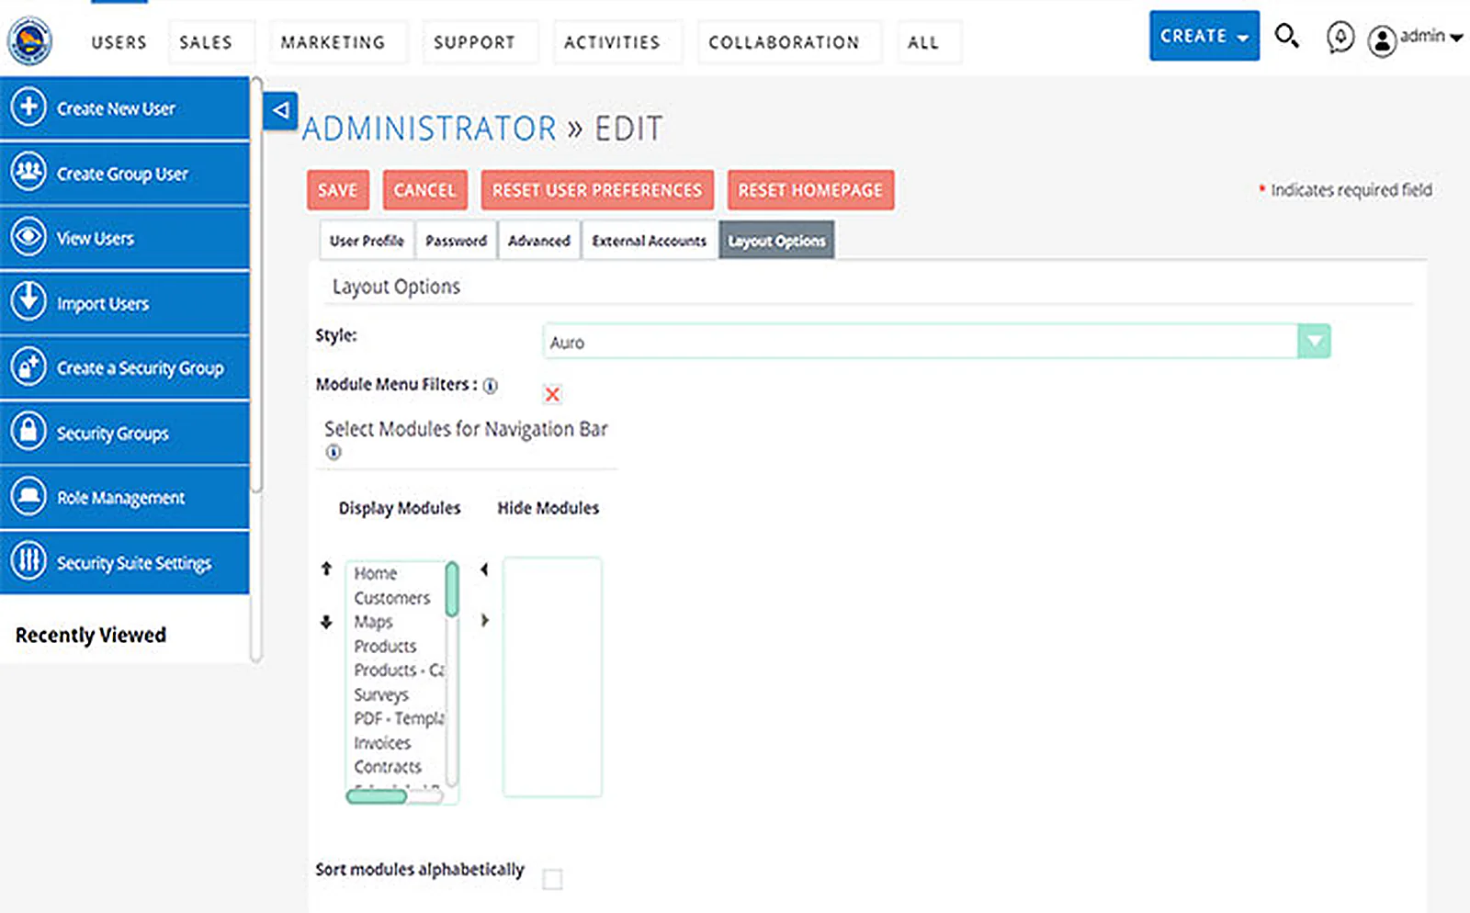Screen dimensions: 1470x913
Task: Move selected module up with arrow
Action: [326, 569]
